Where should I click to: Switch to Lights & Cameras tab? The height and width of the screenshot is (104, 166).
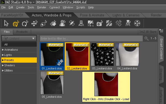126,15
